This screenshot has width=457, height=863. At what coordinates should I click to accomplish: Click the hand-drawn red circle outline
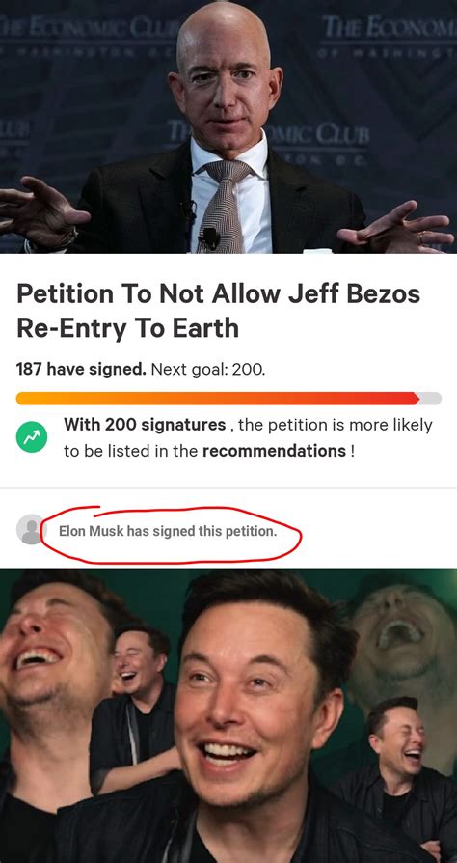click(x=171, y=535)
